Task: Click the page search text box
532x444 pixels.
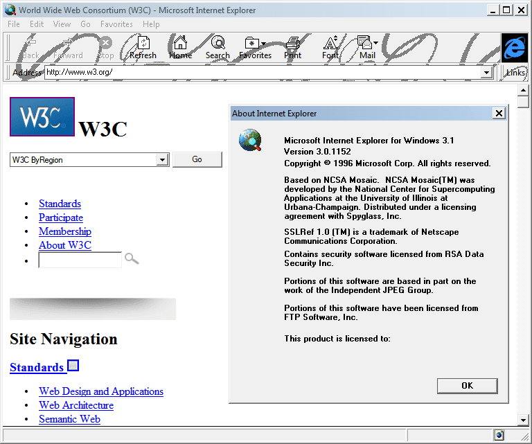Action: (x=80, y=260)
